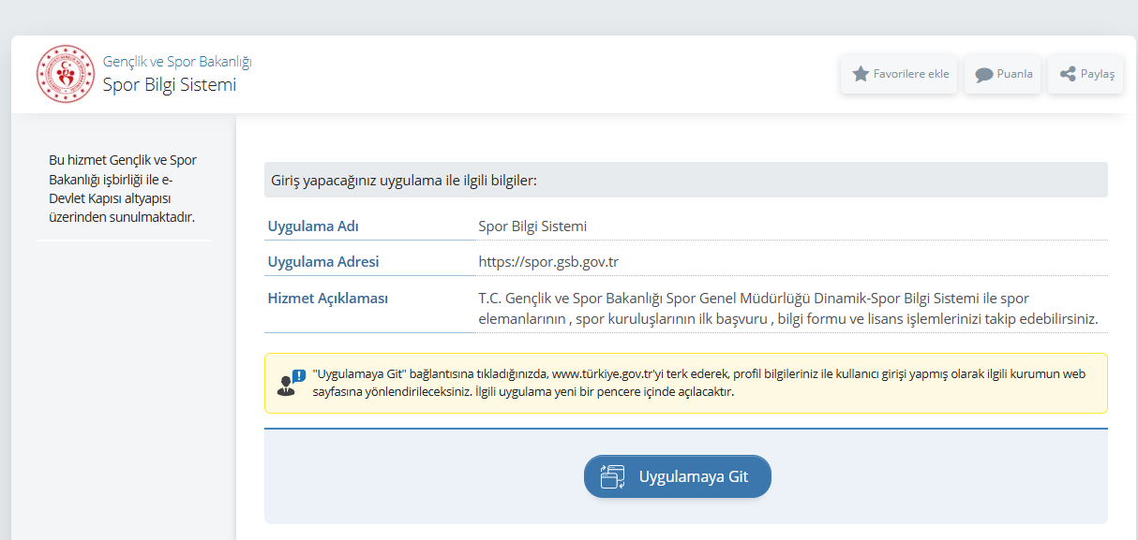Click the Spor Bilgi Sistemi value in table

coord(532,226)
